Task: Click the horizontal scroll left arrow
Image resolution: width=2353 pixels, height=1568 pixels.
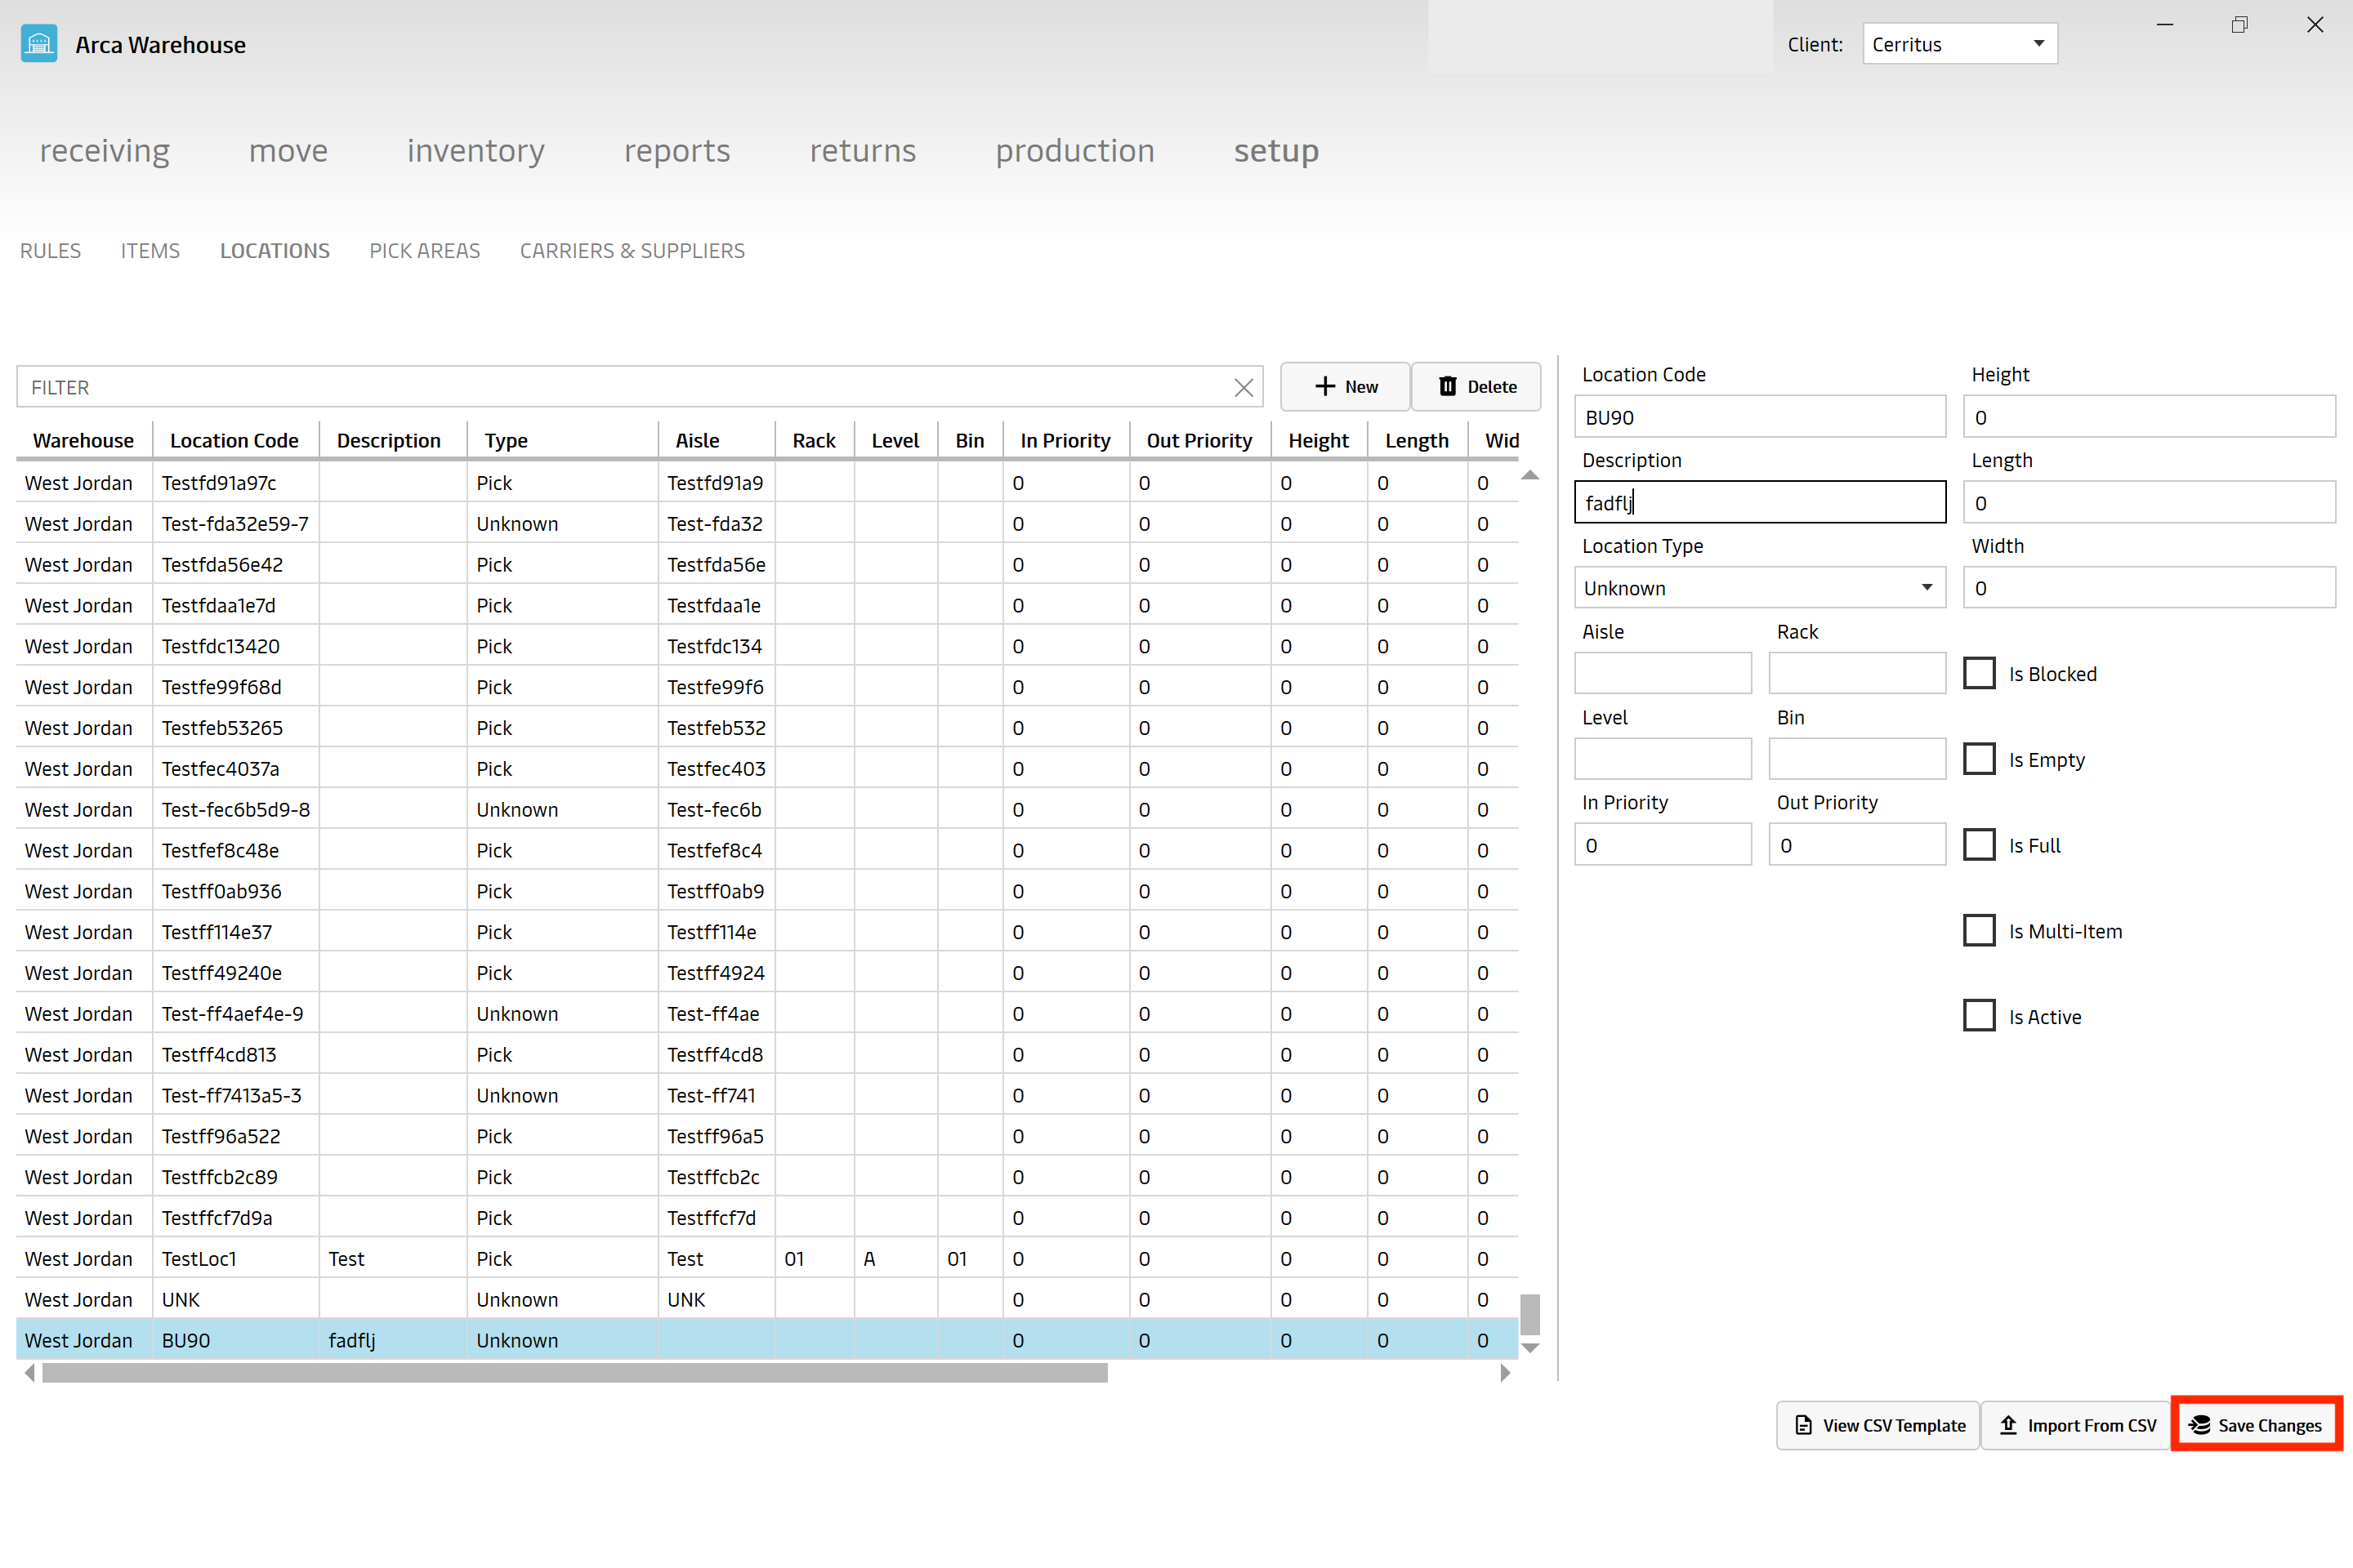Action: pos(30,1374)
